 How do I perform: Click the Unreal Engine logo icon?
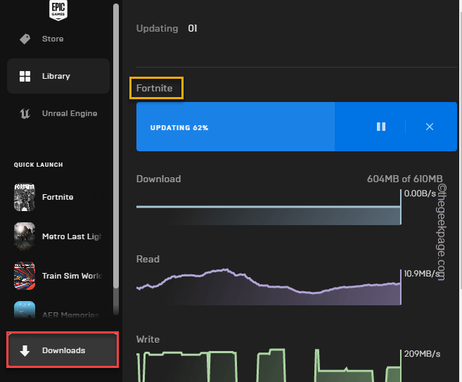[x=25, y=114]
